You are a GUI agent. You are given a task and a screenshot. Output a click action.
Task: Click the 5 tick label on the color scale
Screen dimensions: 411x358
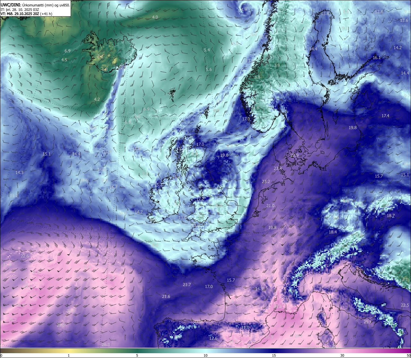click(137, 355)
